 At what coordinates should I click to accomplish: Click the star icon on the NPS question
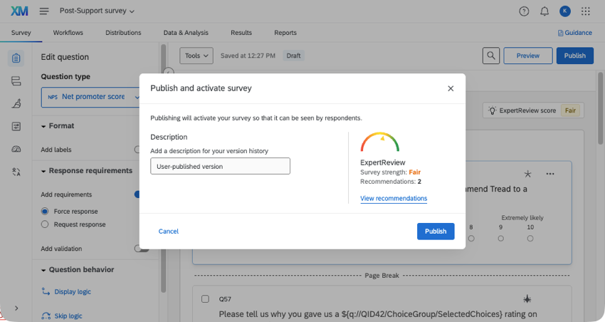tap(527, 174)
